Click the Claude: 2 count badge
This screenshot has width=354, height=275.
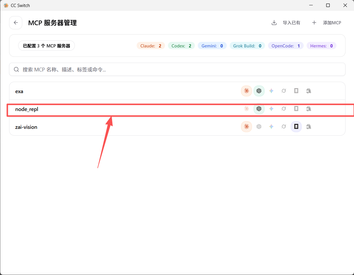coord(151,46)
